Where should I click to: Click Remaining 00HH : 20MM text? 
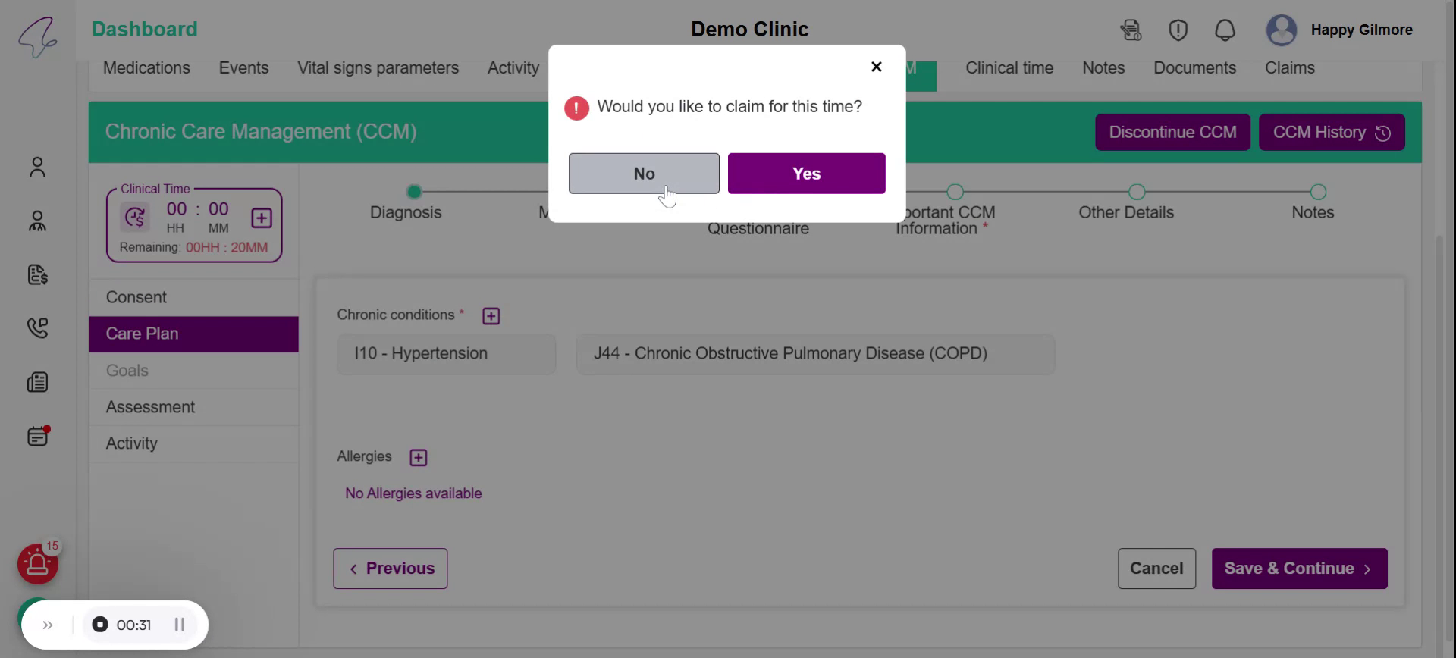point(193,248)
